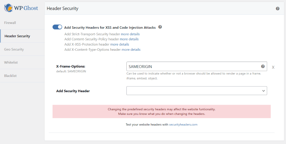Open Strict-Transport-Security more details link

130,34
